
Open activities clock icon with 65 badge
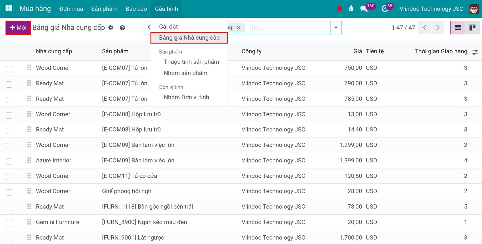(385, 9)
